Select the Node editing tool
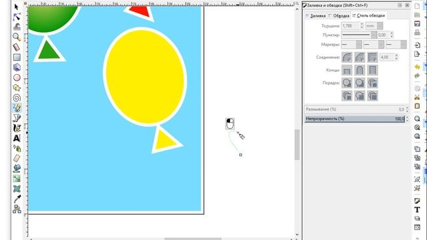 click(x=17, y=17)
